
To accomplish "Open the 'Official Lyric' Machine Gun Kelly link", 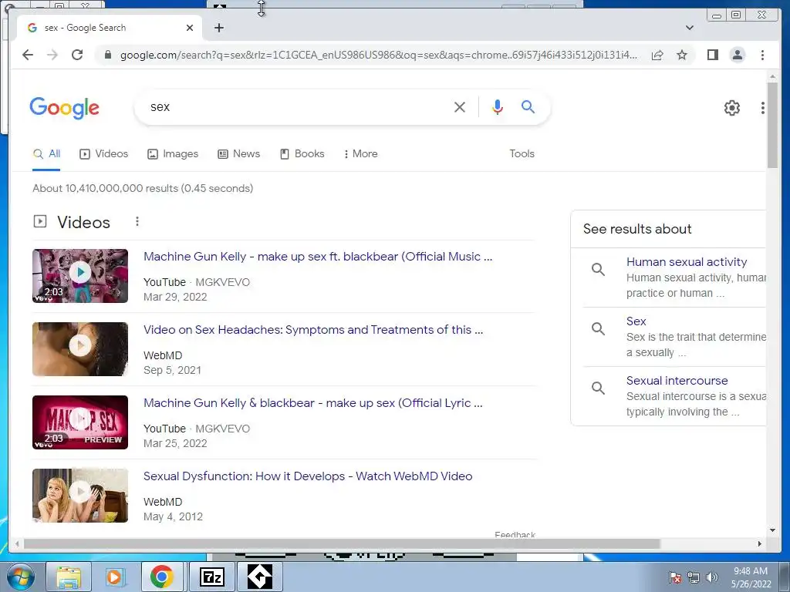I will coord(313,403).
